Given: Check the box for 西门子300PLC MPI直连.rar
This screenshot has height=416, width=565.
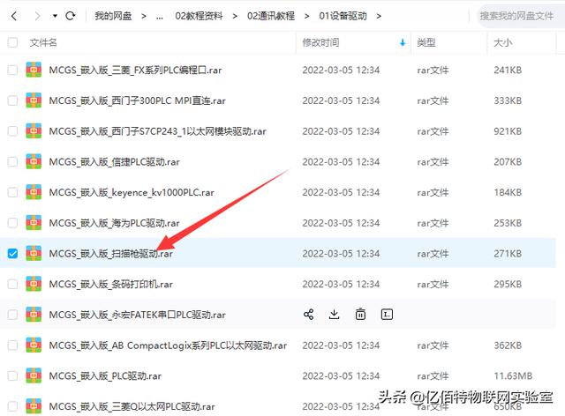Looking at the screenshot, I should point(12,100).
